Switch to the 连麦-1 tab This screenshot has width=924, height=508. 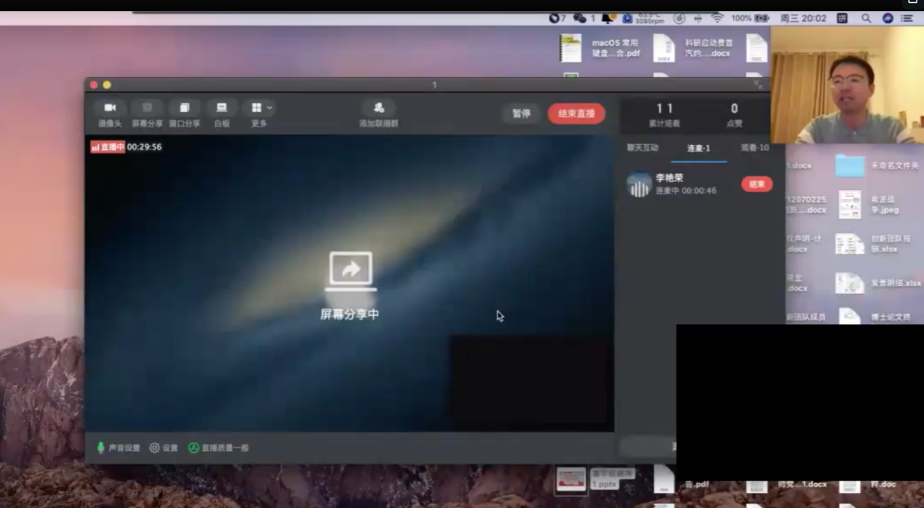(698, 148)
